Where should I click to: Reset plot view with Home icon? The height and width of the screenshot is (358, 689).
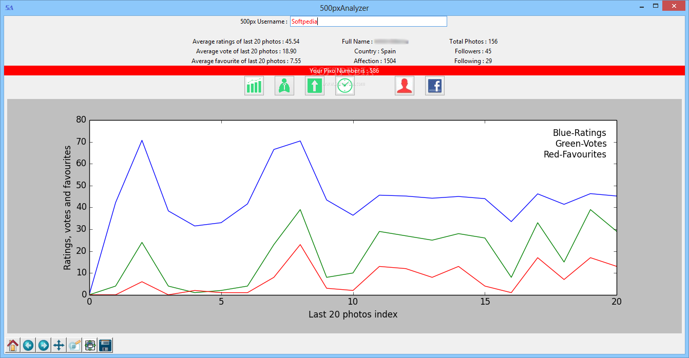click(x=13, y=345)
